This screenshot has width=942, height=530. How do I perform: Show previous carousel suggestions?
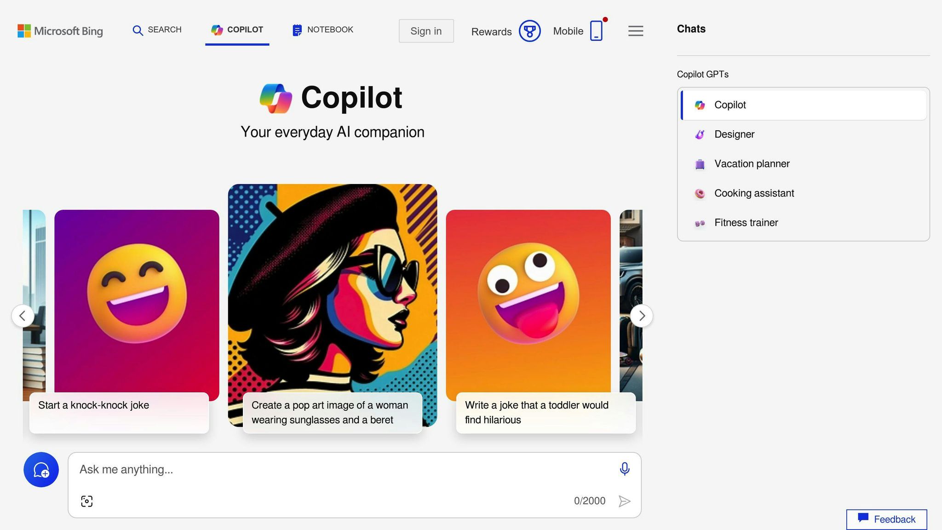pyautogui.click(x=23, y=316)
